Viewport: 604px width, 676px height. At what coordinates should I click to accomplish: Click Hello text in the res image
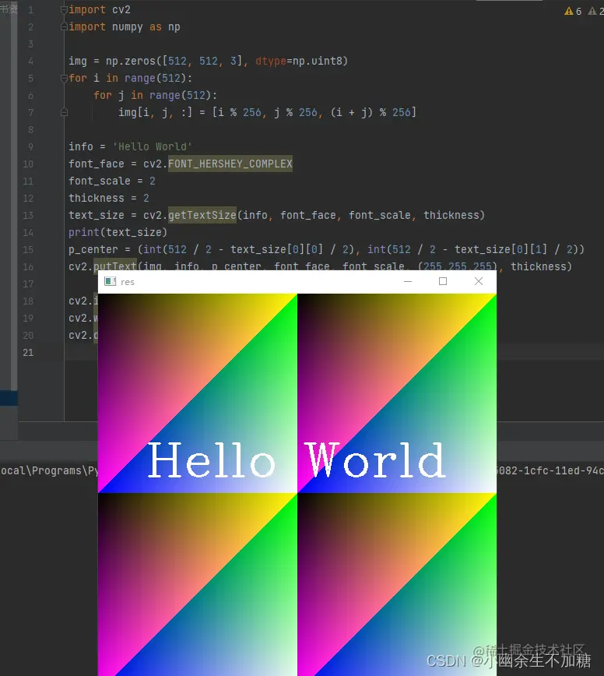pyautogui.click(x=211, y=459)
